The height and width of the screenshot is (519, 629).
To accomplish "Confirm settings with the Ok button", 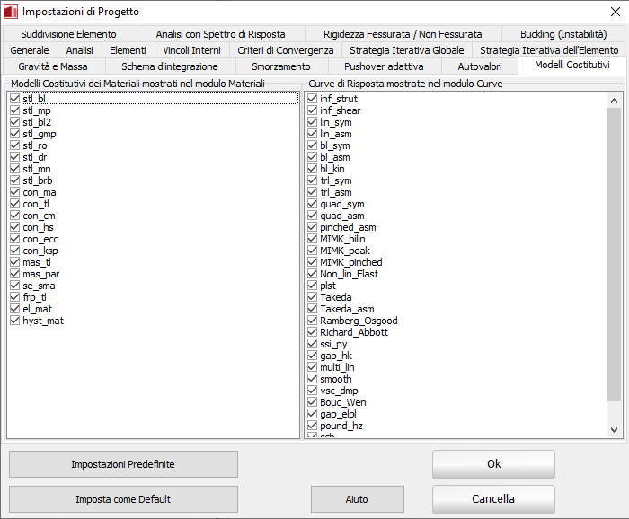I will click(493, 464).
